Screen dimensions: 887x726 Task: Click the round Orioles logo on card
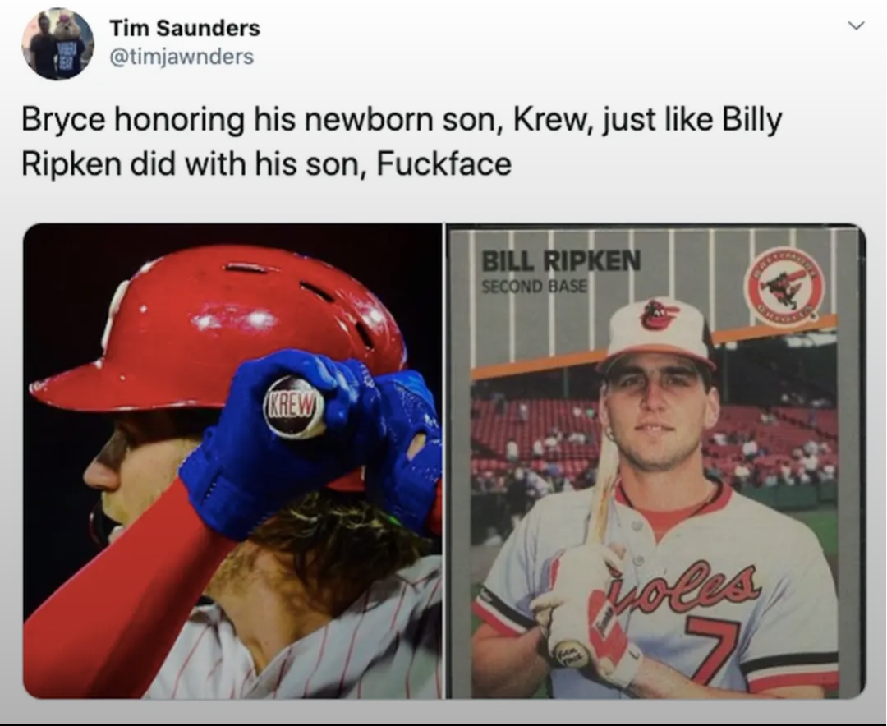coord(784,287)
